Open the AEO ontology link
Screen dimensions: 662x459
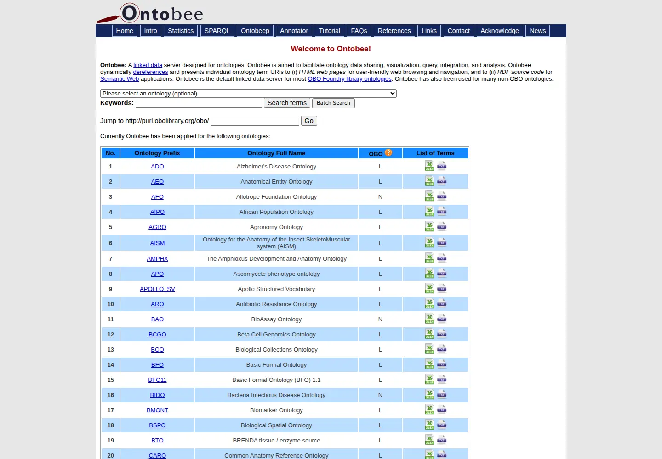157,182
